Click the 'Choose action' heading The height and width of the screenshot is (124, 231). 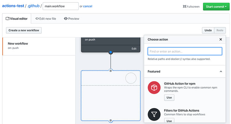158,39
